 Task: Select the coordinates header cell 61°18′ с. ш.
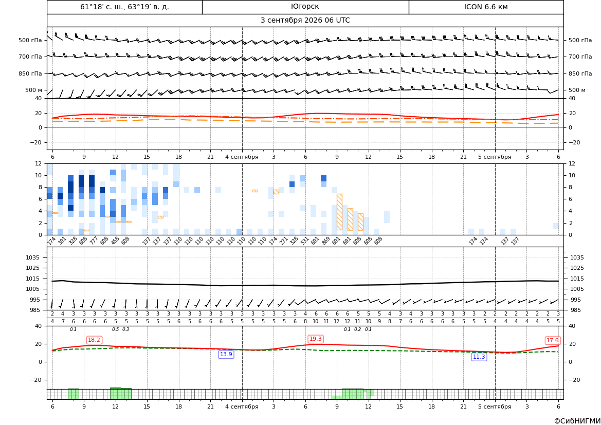(124, 7)
